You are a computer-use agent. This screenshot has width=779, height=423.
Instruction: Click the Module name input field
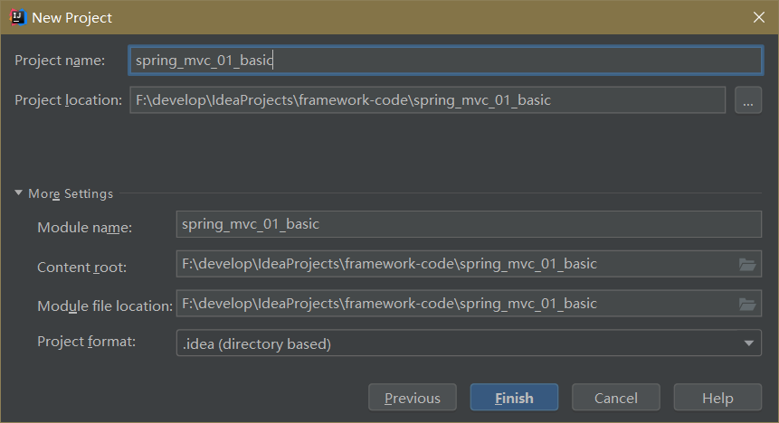(468, 224)
